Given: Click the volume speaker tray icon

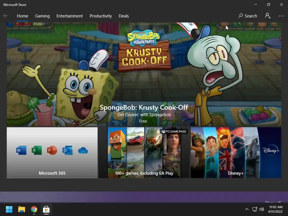Looking at the screenshot, I should pos(262,209).
